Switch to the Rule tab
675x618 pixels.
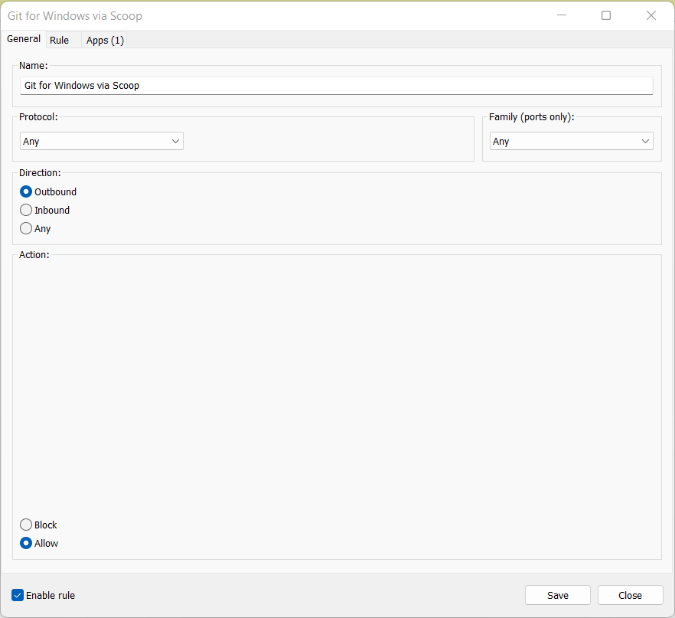[59, 40]
